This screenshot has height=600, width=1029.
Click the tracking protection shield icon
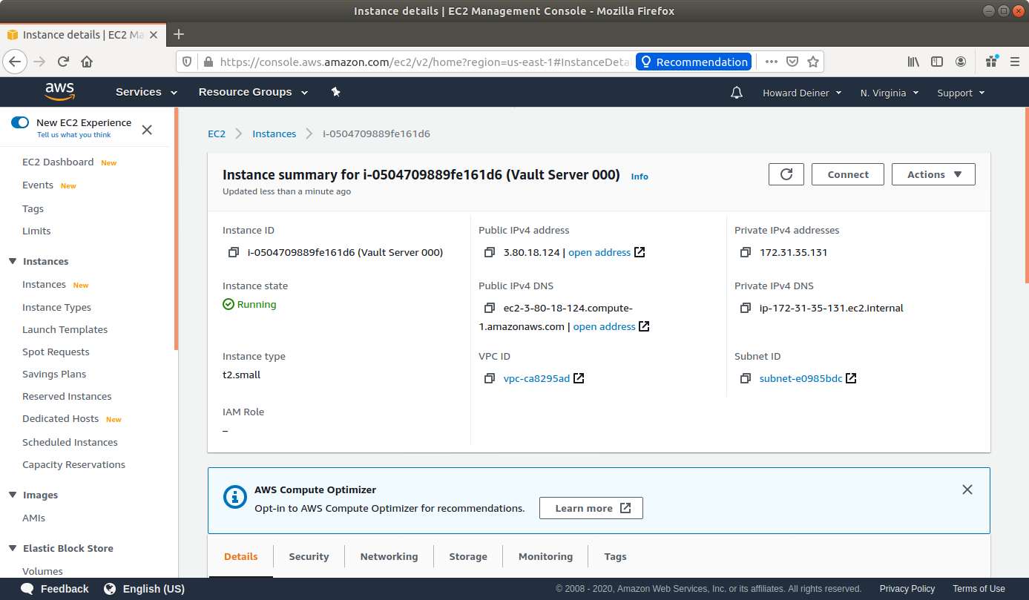coord(187,62)
